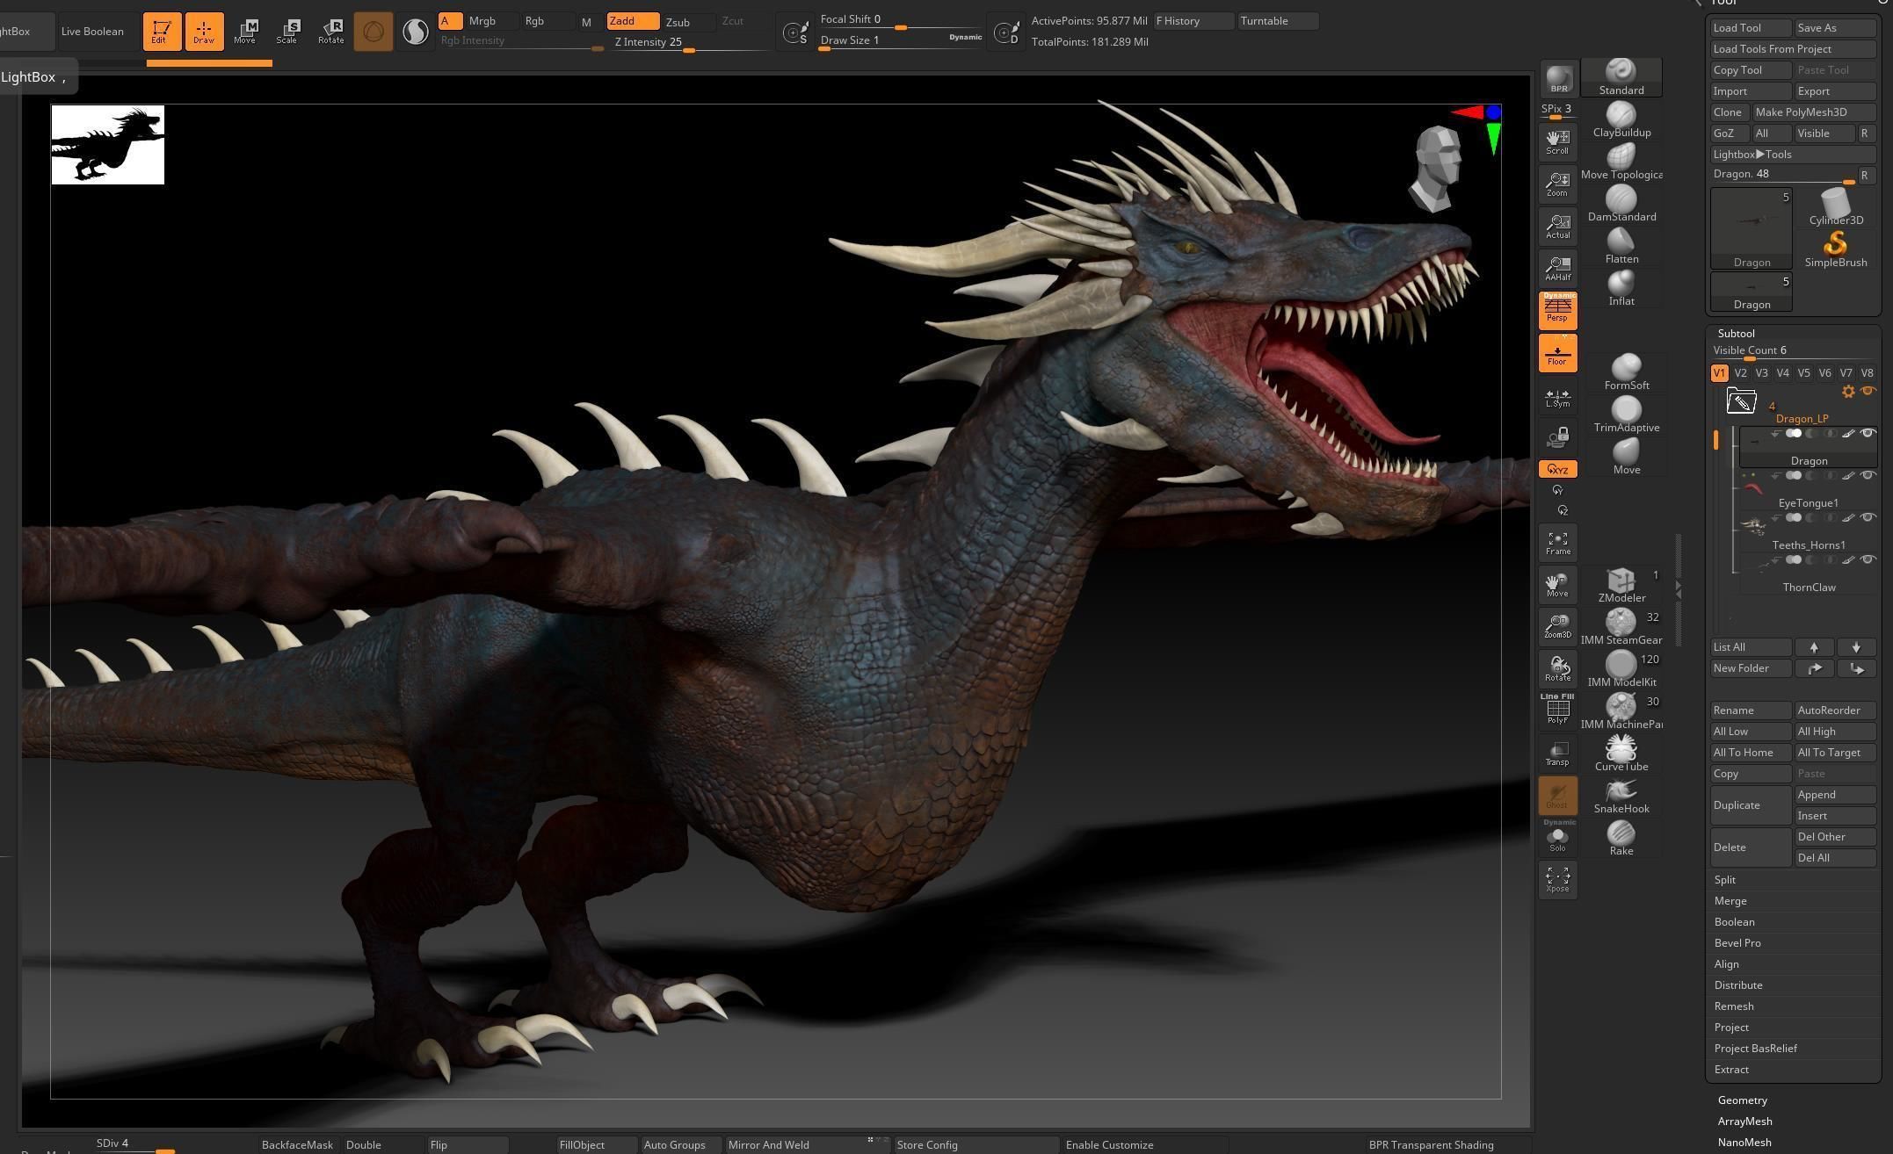
Task: Click the Append subtool button
Action: coord(1835,795)
